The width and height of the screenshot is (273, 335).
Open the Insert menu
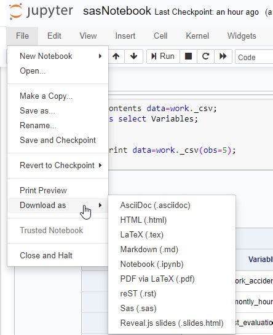[125, 36]
